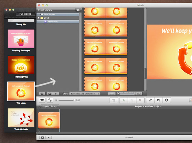Toggle the Event list visibility button
This screenshot has width=192, height=143.
click(42, 94)
